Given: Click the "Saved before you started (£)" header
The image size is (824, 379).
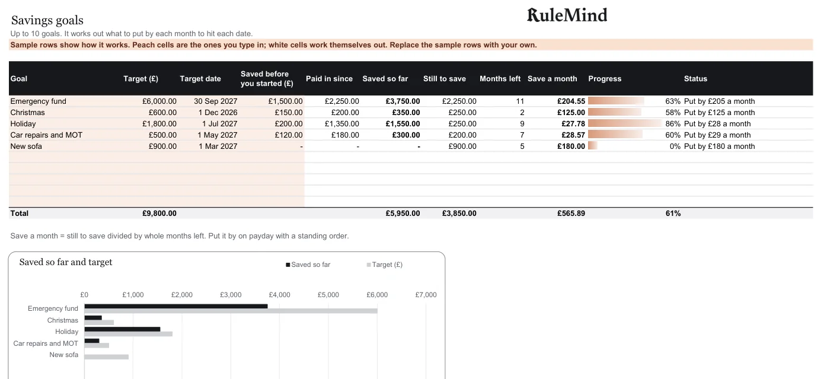Looking at the screenshot, I should [267, 78].
